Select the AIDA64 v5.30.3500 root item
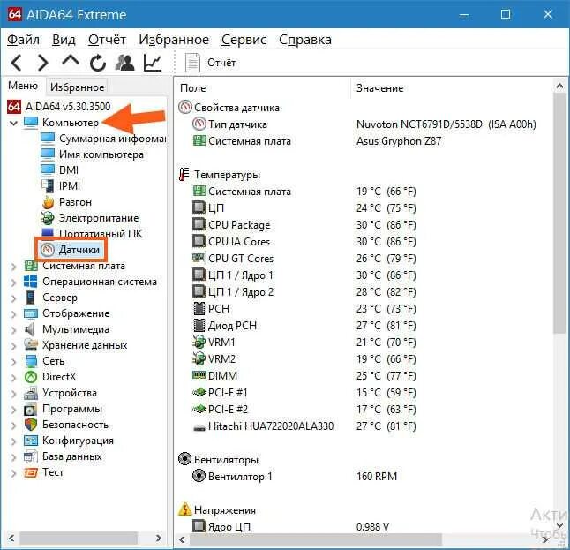Screen dimensions: 570x550 tap(59, 107)
